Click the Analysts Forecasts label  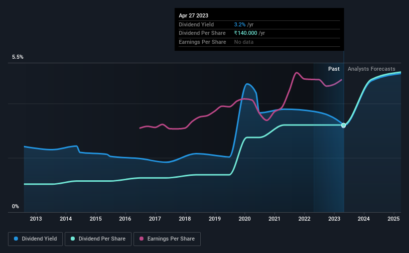click(x=371, y=69)
